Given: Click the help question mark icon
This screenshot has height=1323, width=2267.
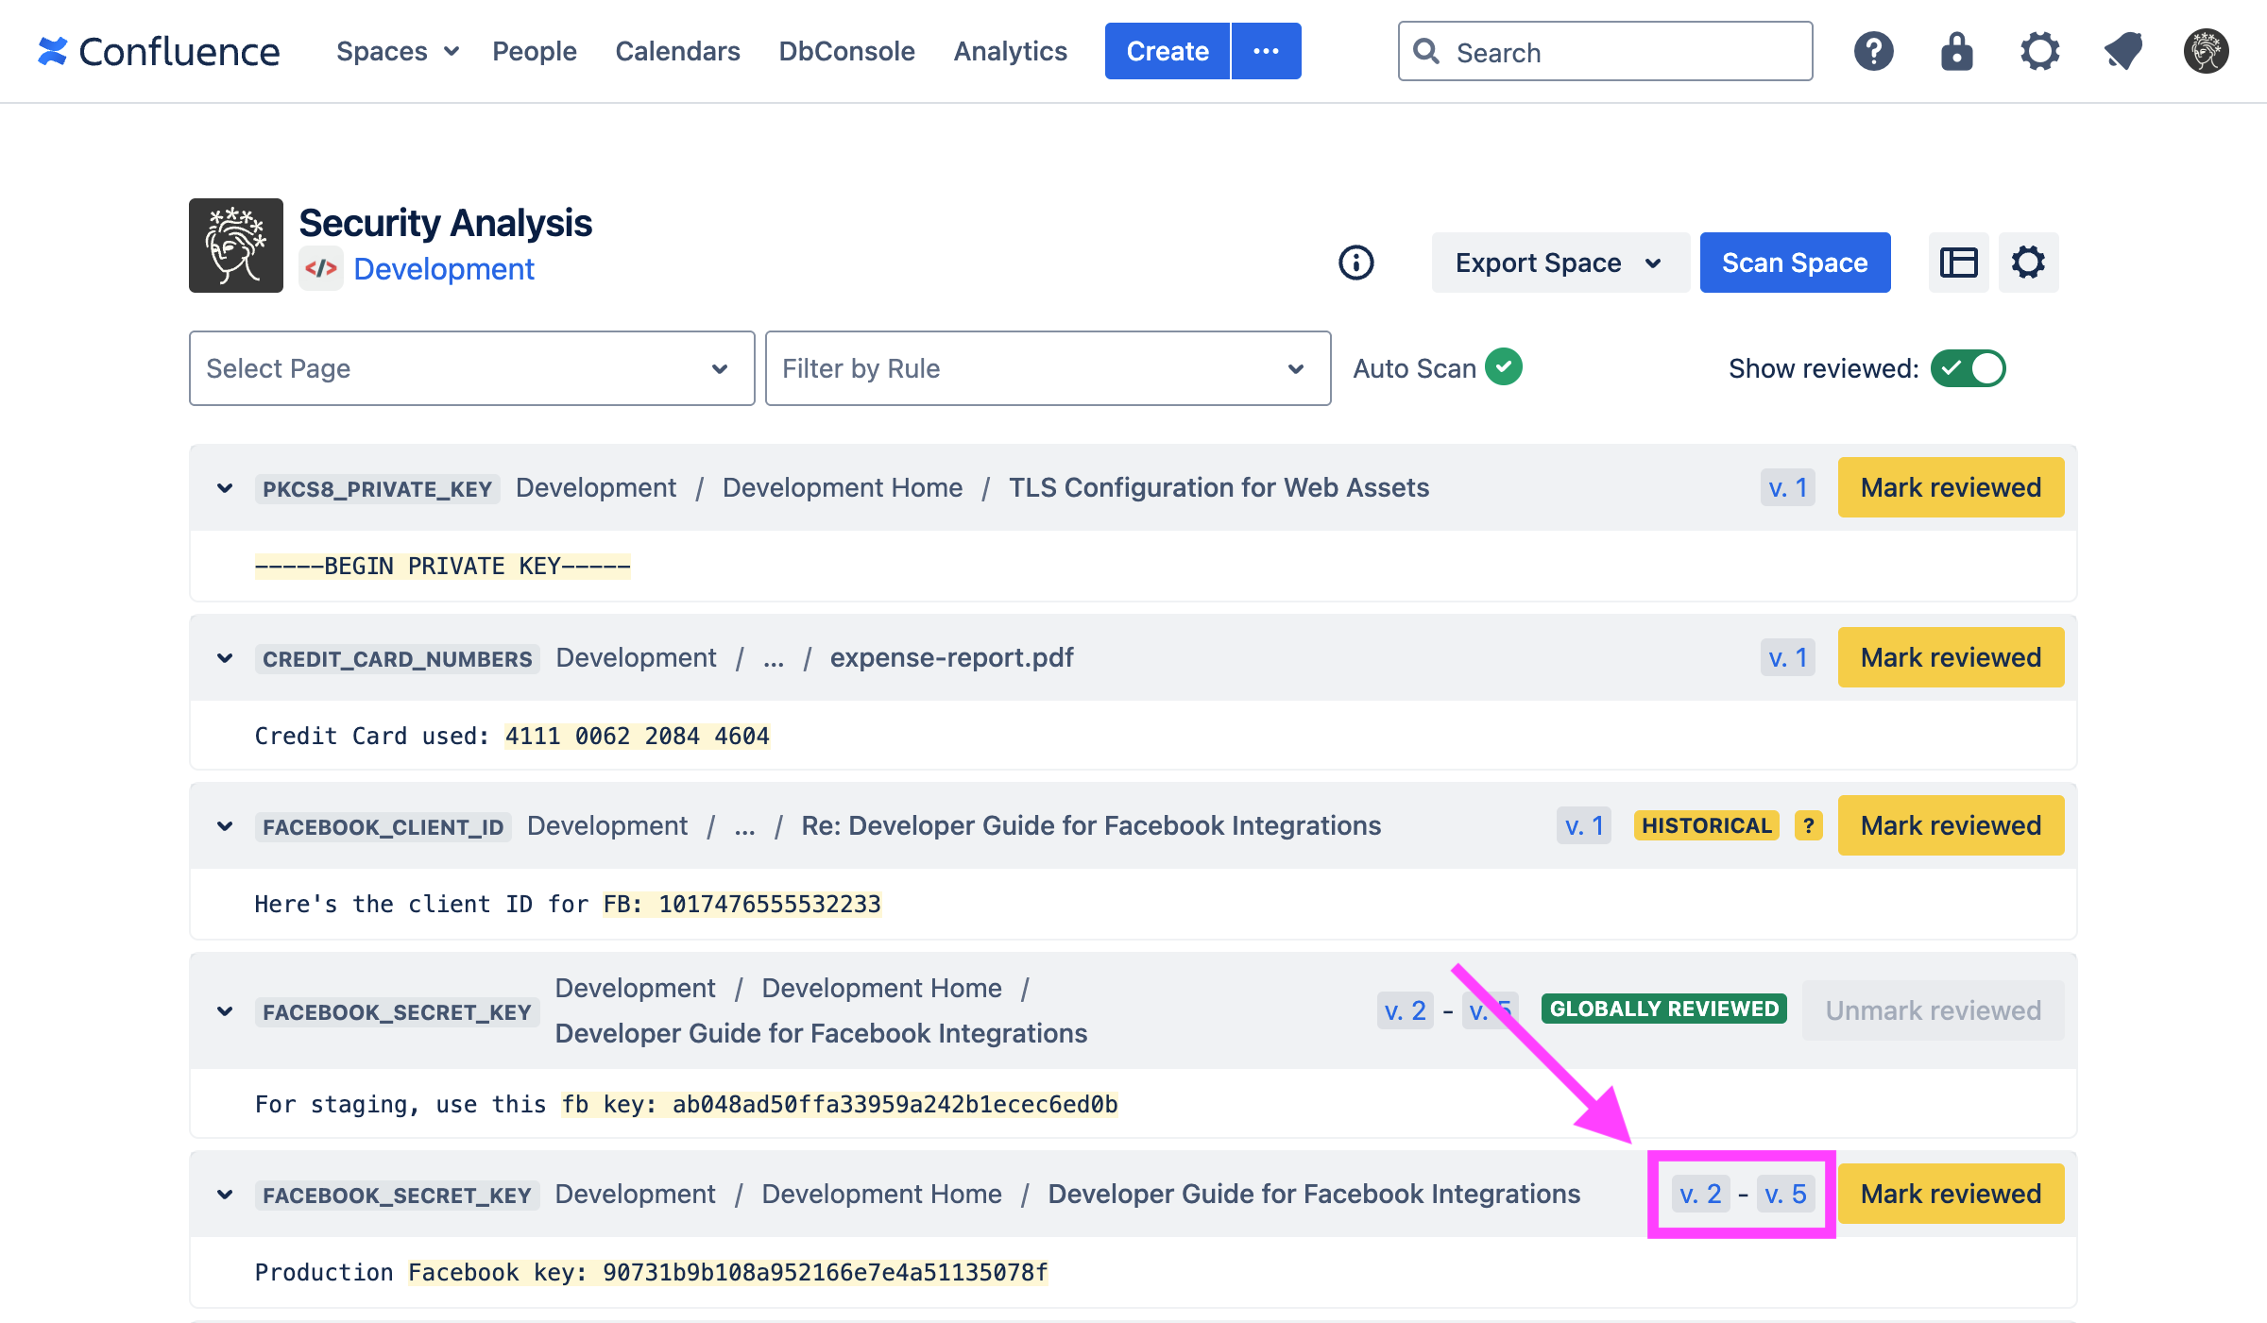Looking at the screenshot, I should click(x=1873, y=51).
